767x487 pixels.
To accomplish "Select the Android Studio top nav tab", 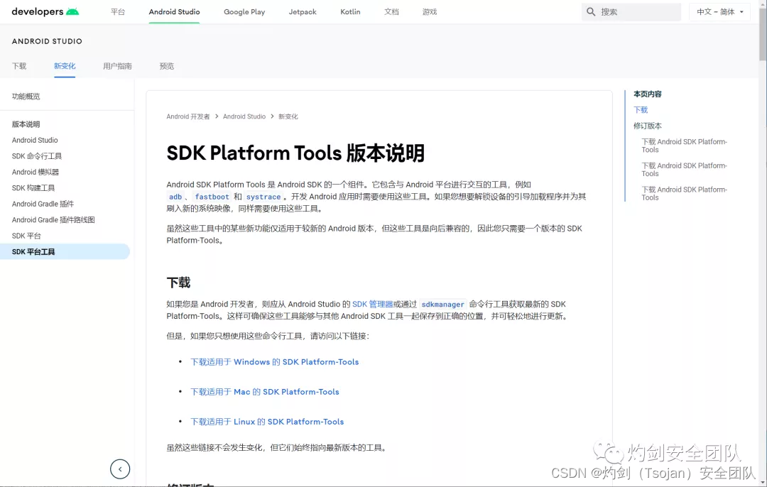I will (174, 12).
